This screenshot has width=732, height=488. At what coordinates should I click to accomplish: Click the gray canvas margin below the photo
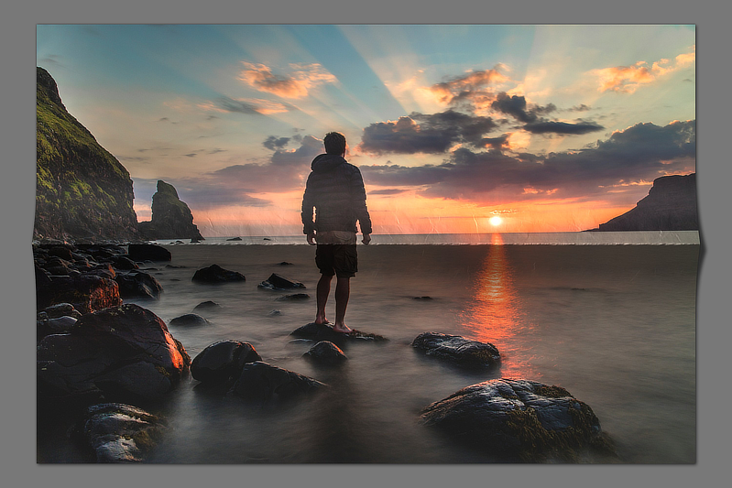coord(366,476)
